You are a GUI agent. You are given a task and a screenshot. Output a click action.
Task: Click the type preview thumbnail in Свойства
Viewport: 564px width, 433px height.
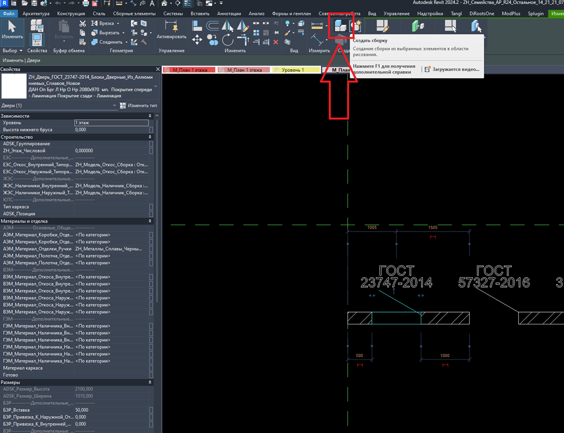[x=14, y=86]
